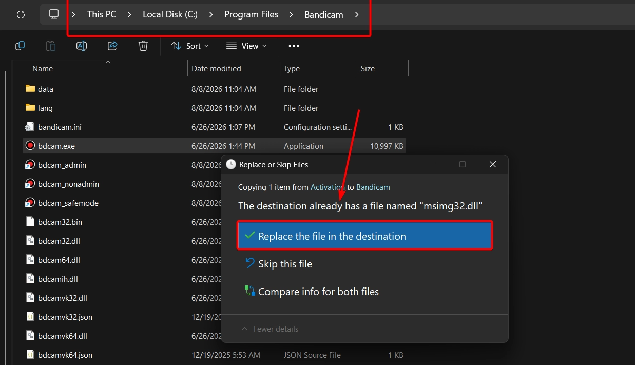Click the bdcam32.dll file icon
Image resolution: width=635 pixels, height=365 pixels.
point(30,241)
